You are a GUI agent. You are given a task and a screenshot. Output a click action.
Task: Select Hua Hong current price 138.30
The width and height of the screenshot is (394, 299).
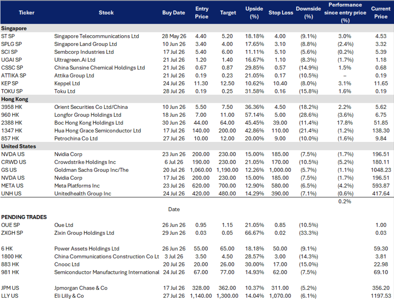[381, 131]
